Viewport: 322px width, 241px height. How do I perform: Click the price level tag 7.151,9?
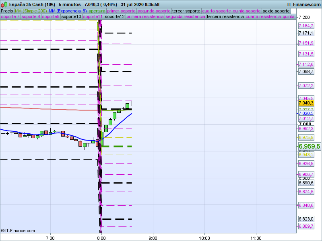coord(306,43)
